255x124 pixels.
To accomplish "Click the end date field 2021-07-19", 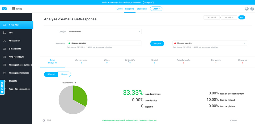I will pos(229,17).
